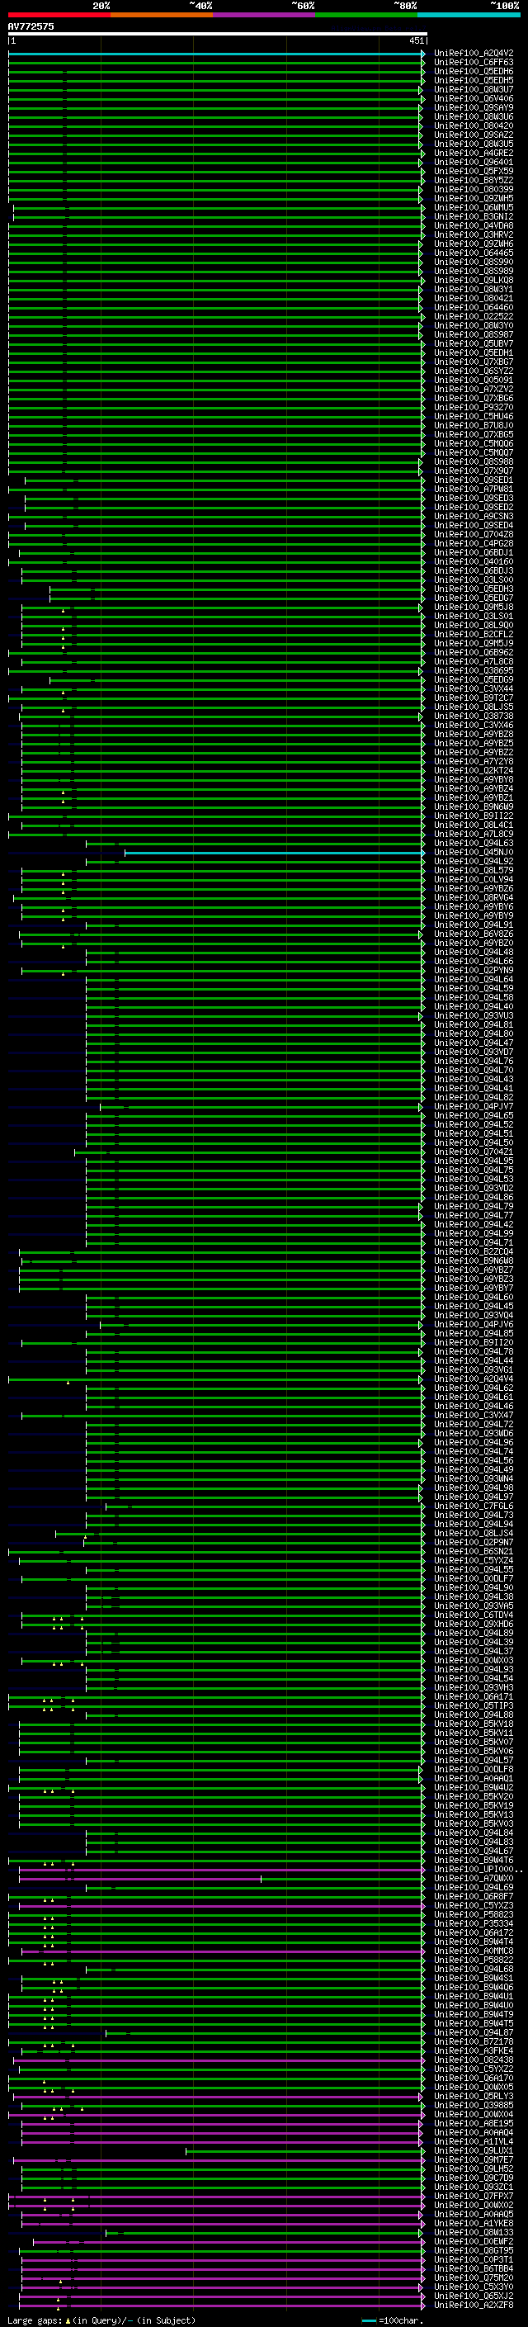Image resolution: width=528 pixels, height=2327 pixels.
Task: Select hit label UniRef100_C0LV94
Action: (x=474, y=880)
